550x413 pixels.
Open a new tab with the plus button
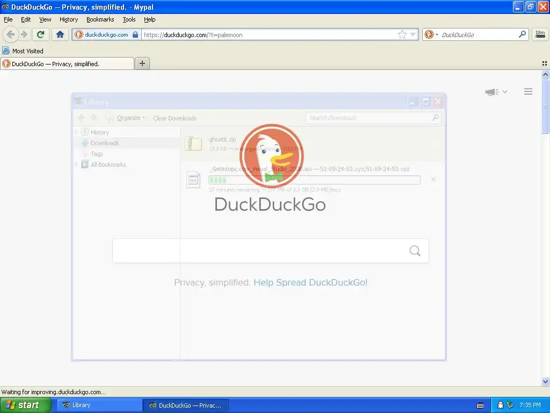point(142,63)
